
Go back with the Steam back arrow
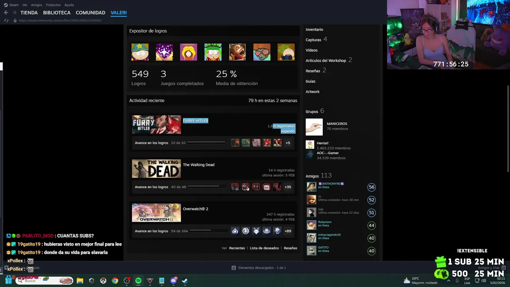point(6,13)
